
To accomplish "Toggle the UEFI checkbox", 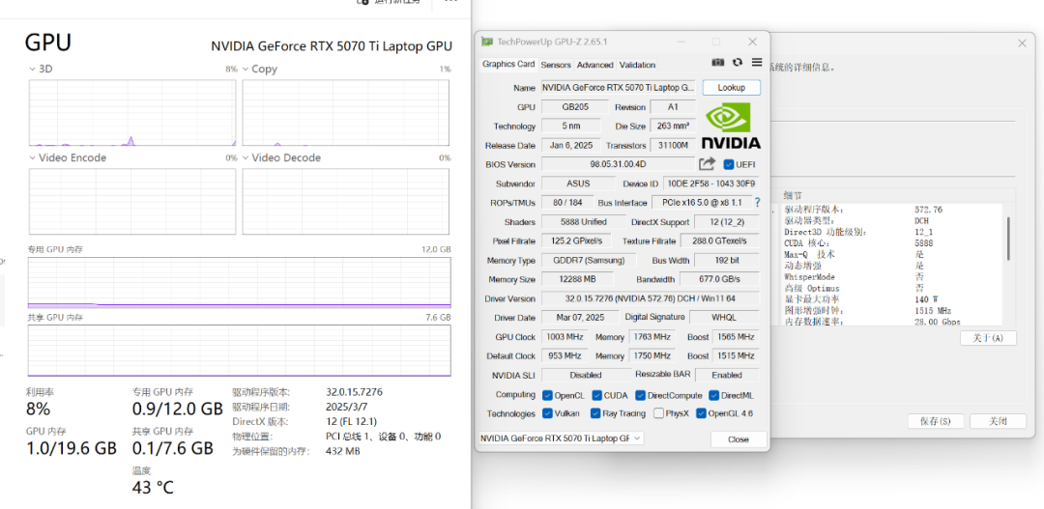I will pyautogui.click(x=729, y=164).
